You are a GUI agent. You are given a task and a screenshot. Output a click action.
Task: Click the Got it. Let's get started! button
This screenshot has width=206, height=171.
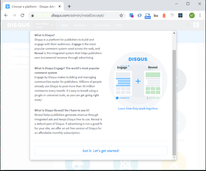pos(101,151)
